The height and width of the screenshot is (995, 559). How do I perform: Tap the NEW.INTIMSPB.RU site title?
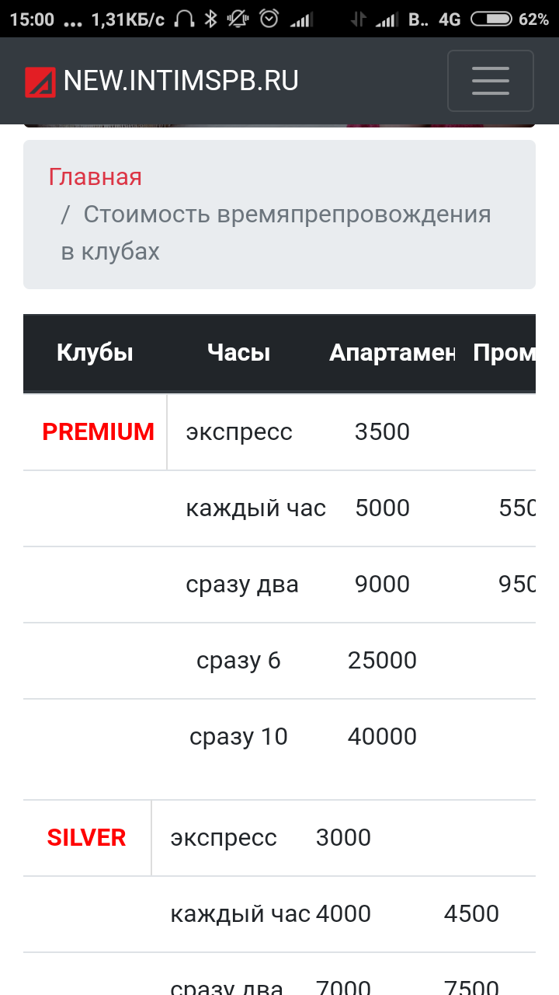[181, 81]
